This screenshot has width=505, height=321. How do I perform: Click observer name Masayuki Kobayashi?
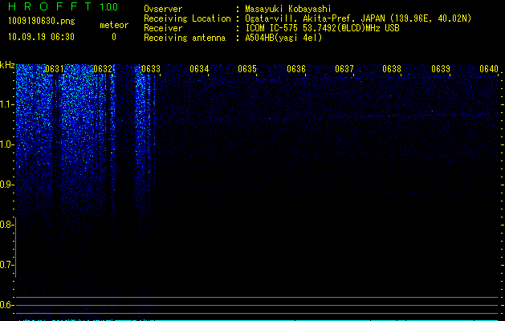[288, 9]
